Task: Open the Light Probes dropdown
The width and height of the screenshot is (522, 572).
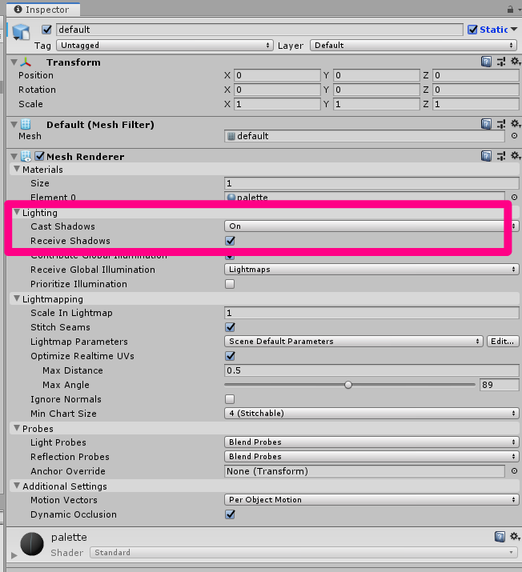Action: click(x=371, y=442)
